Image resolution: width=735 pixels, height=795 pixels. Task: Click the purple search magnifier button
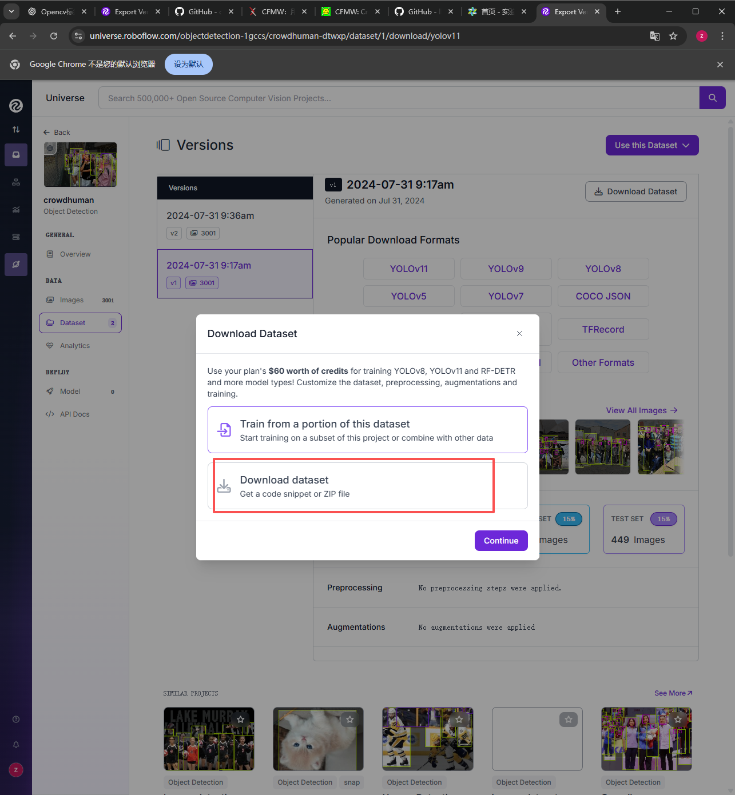pos(713,98)
